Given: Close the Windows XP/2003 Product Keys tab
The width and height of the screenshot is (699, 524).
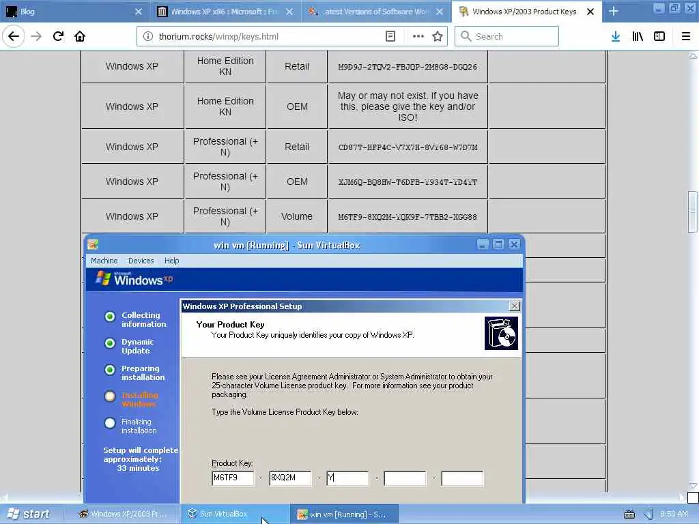Looking at the screenshot, I should click(590, 12).
